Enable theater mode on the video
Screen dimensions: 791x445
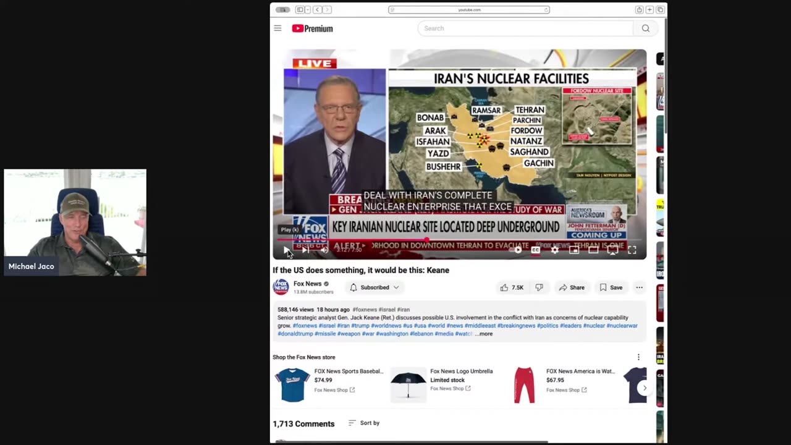593,250
